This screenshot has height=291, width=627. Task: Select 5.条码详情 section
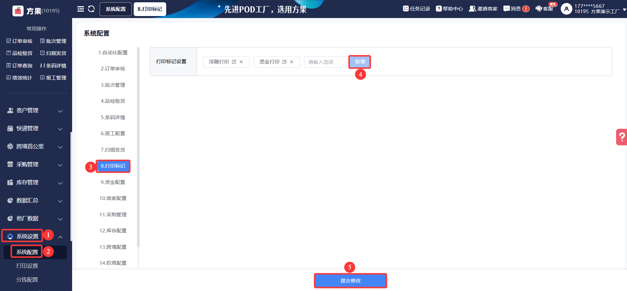[x=113, y=118]
